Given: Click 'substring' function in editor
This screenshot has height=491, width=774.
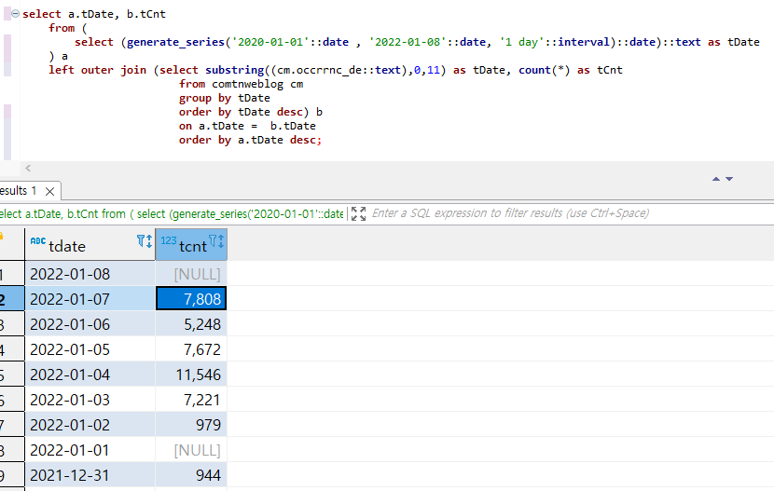Looking at the screenshot, I should 235,70.
